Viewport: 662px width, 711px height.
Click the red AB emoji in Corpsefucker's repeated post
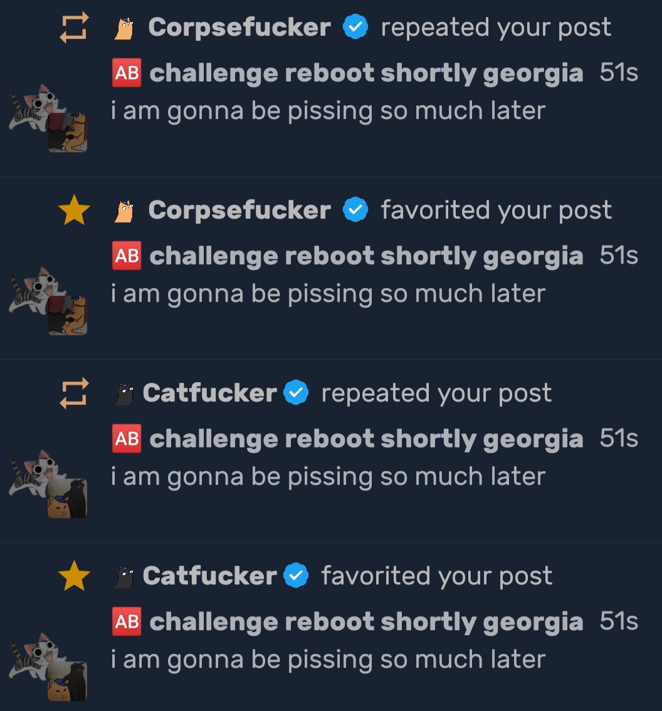pos(127,74)
